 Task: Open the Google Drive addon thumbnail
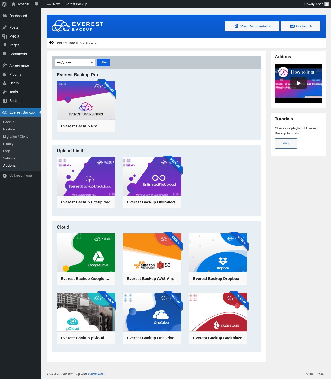[x=86, y=253]
